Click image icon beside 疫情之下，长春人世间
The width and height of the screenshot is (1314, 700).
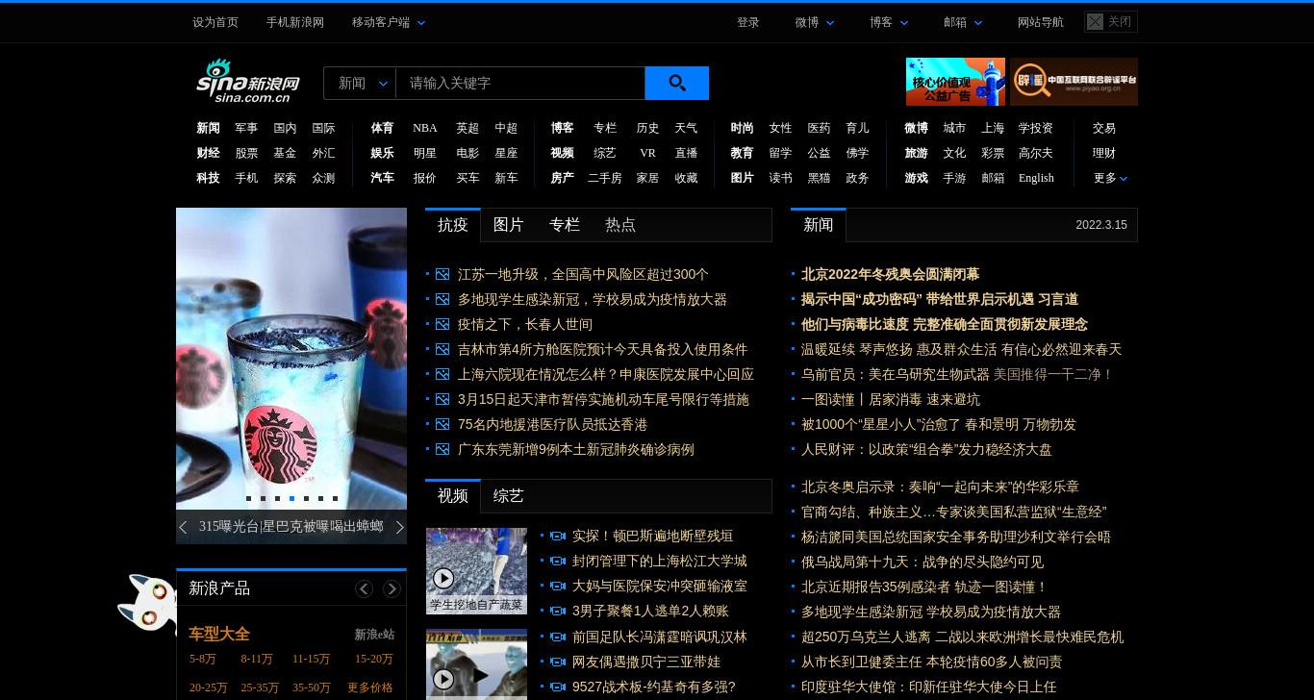point(442,324)
